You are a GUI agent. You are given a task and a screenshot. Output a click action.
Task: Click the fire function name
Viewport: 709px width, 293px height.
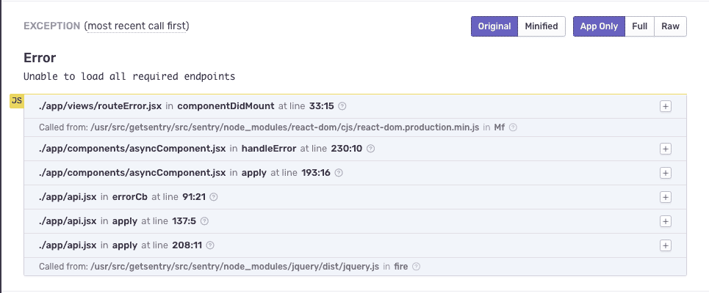pyautogui.click(x=401, y=267)
